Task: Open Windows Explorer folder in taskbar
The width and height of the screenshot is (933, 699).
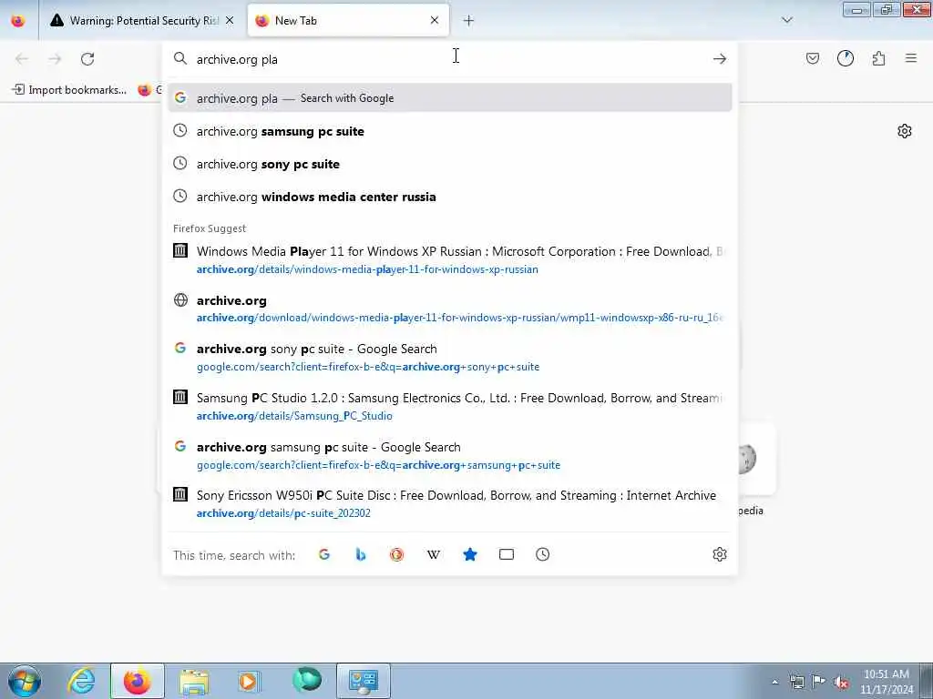Action: (194, 681)
